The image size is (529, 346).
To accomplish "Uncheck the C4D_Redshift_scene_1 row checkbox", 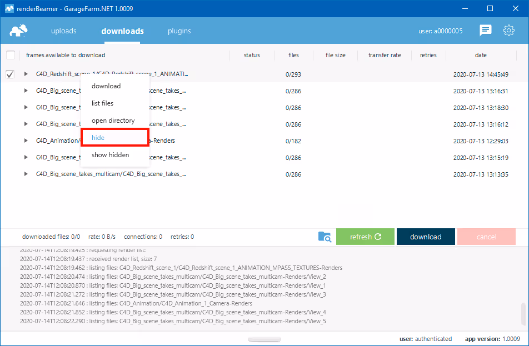I will (10, 74).
